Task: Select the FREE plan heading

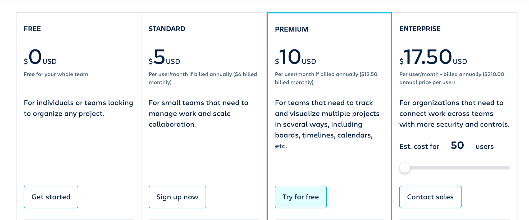Action: [32, 29]
